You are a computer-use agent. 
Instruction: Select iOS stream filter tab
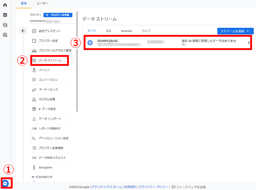(109, 31)
